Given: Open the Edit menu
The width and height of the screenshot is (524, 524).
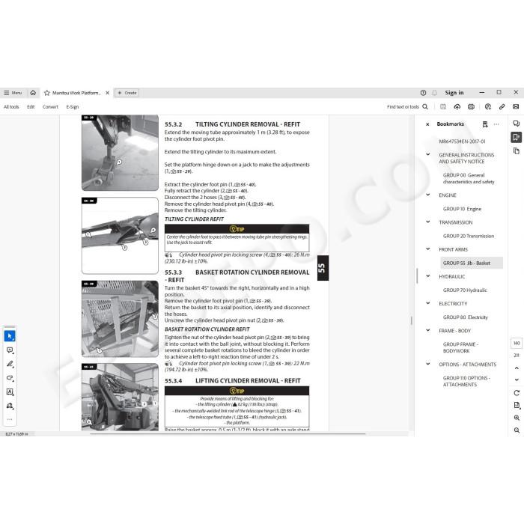Looking at the screenshot, I should tap(31, 107).
